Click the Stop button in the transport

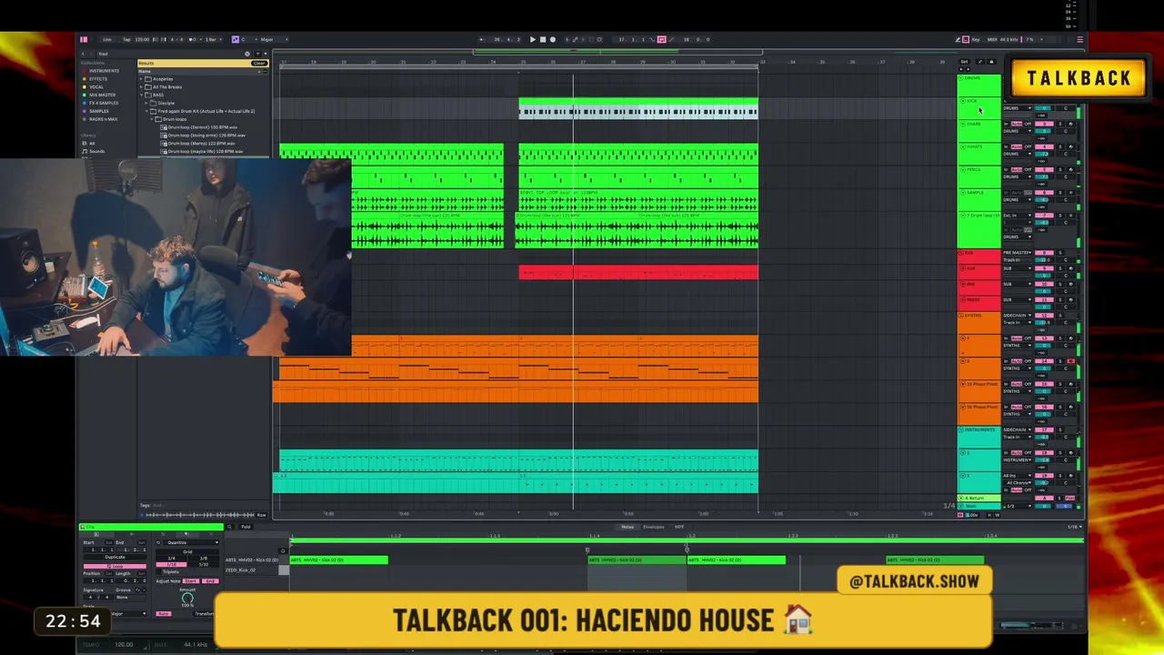click(542, 39)
